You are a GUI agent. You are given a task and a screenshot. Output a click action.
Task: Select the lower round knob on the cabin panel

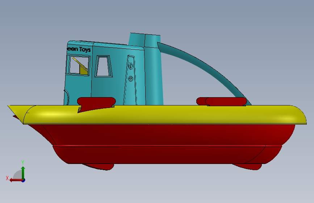(x=131, y=78)
